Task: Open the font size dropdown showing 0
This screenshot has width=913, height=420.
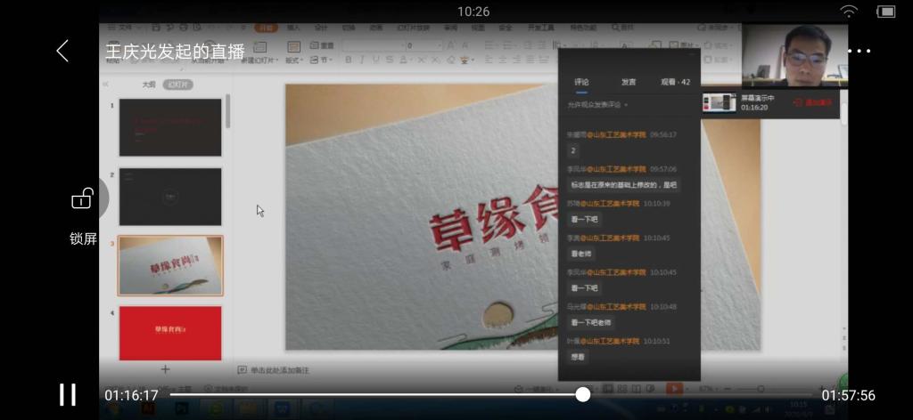Action: pyautogui.click(x=422, y=45)
